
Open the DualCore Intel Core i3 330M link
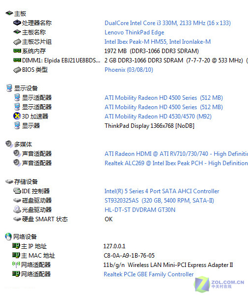tap(167, 23)
